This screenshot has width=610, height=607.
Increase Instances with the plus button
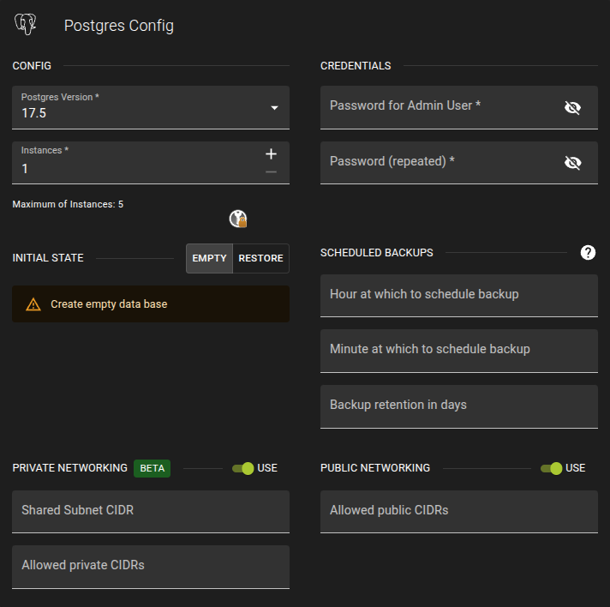click(271, 154)
